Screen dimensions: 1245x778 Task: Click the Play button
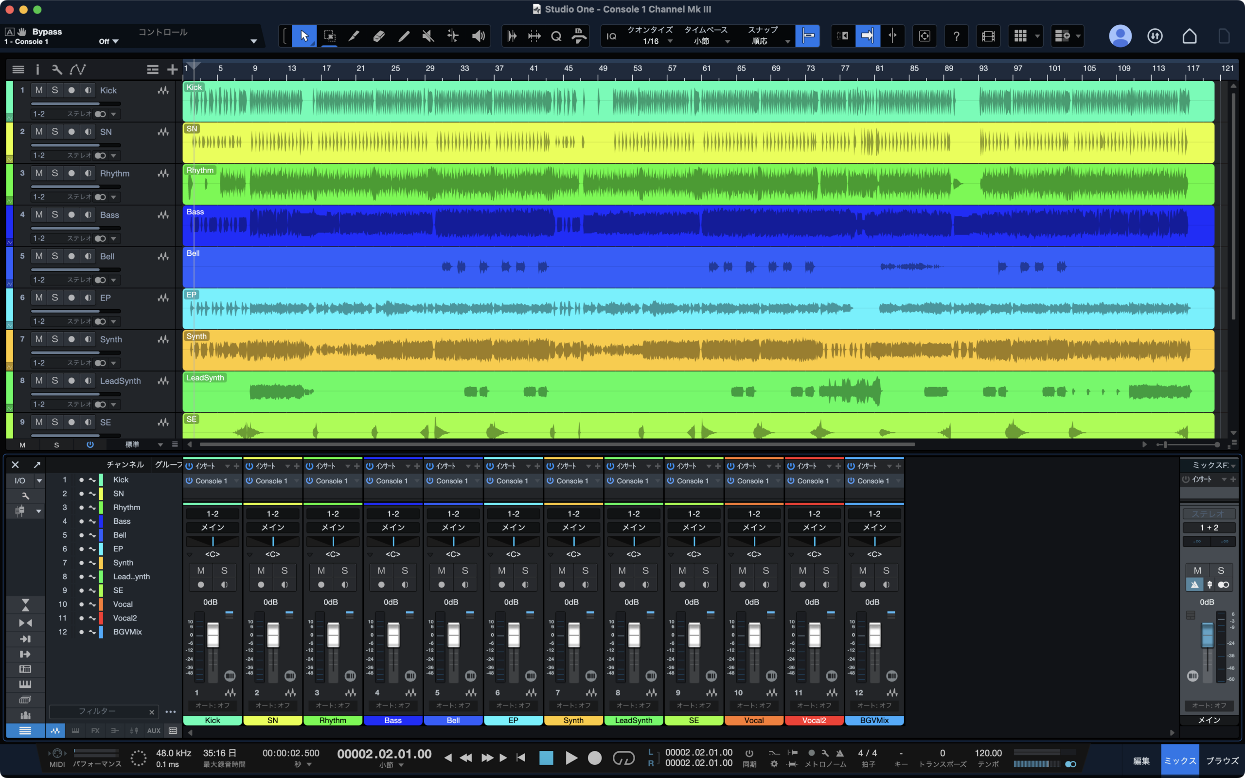point(571,758)
